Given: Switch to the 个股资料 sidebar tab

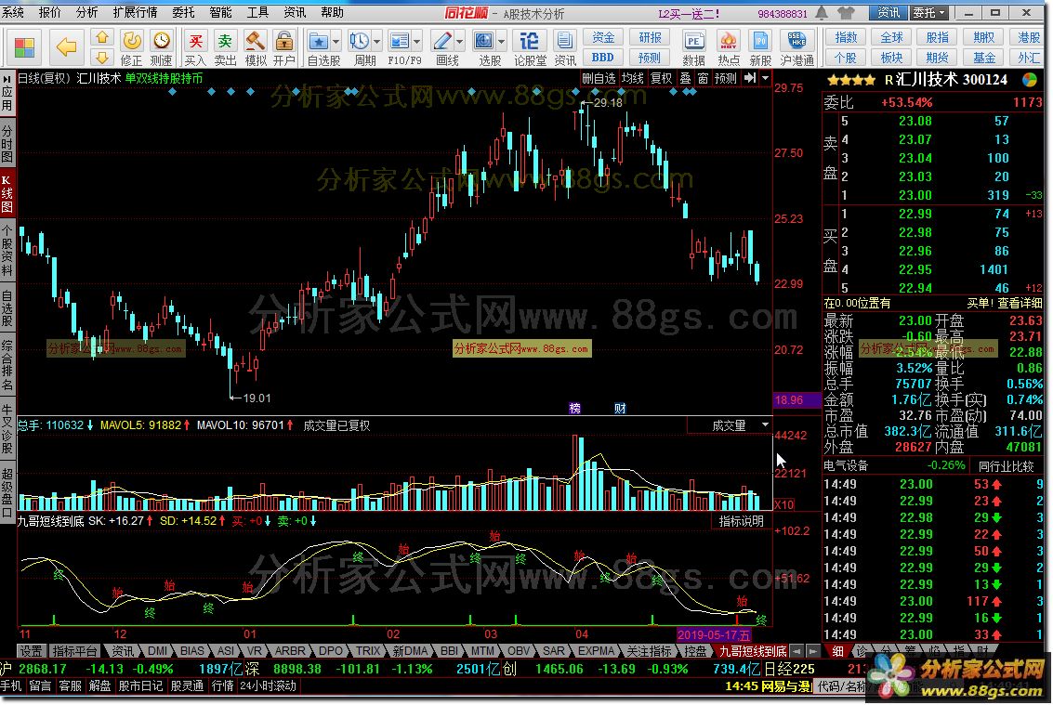Looking at the screenshot, I should pyautogui.click(x=7, y=252).
